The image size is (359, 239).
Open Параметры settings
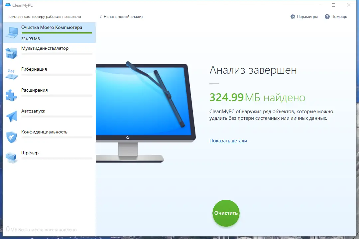[x=304, y=17]
